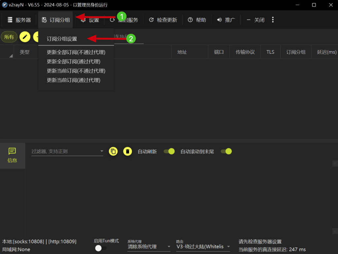The image size is (338, 254).
Task: Open the 系统代理 dropdown
Action: (149, 247)
